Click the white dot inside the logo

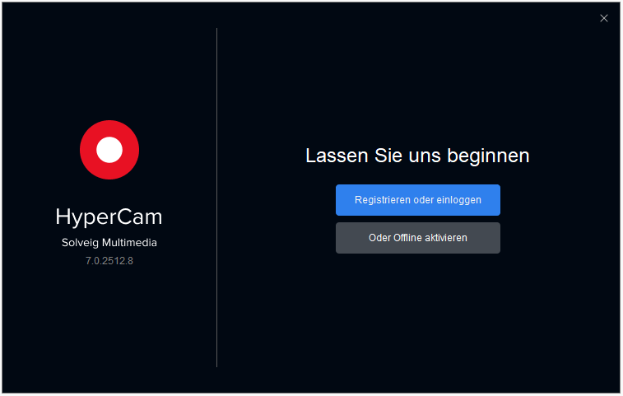click(x=109, y=150)
